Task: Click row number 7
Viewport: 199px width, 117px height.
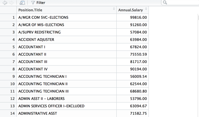Action: click(x=8, y=62)
